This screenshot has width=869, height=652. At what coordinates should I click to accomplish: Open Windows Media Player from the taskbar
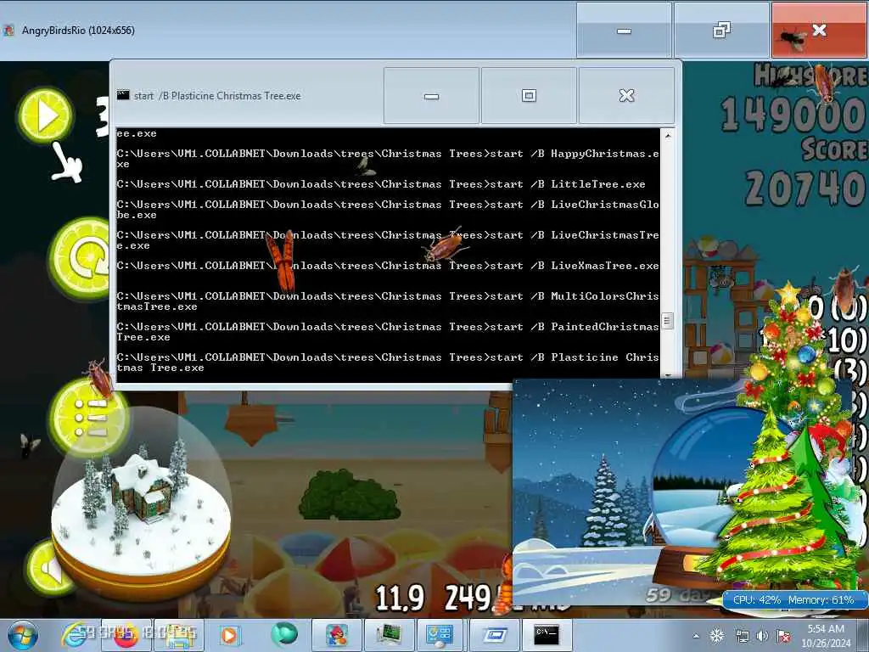[229, 635]
